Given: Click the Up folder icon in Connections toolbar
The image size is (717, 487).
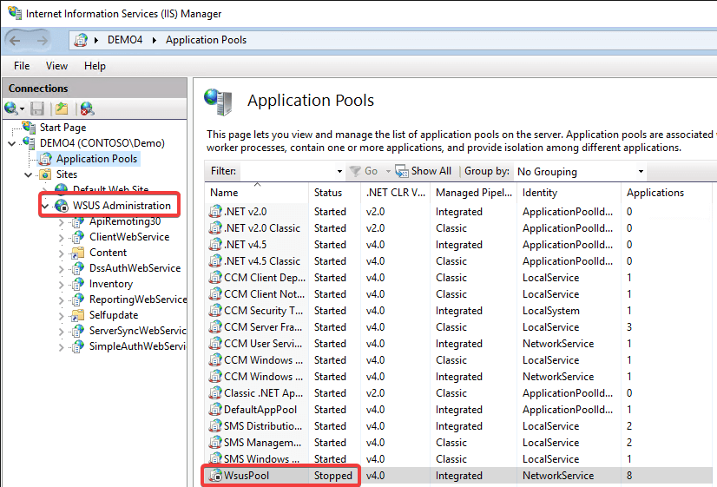Looking at the screenshot, I should (62, 109).
